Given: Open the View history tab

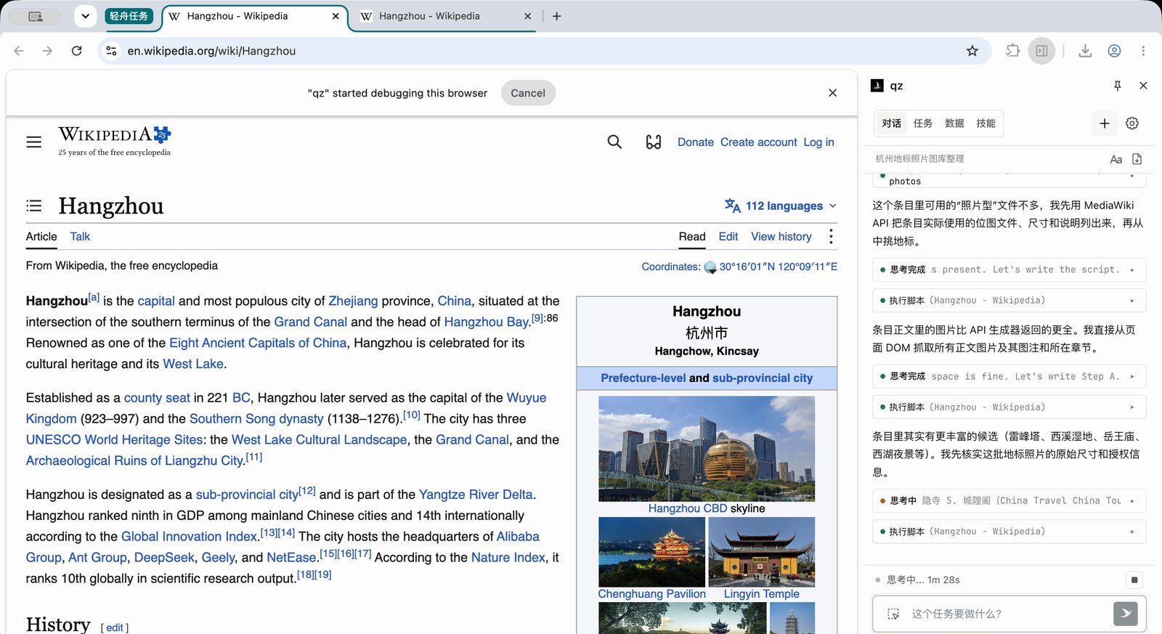Looking at the screenshot, I should (781, 237).
